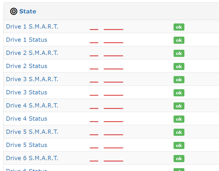Open Drive 4 Status service
Viewport: 219px width, 171px height.
(27, 119)
